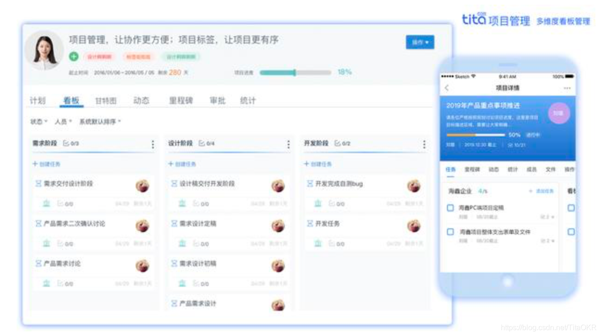Screen dimensions: 601x336
Task: Click the assignee avatar on 需求设计定稿
Action: tap(278, 226)
